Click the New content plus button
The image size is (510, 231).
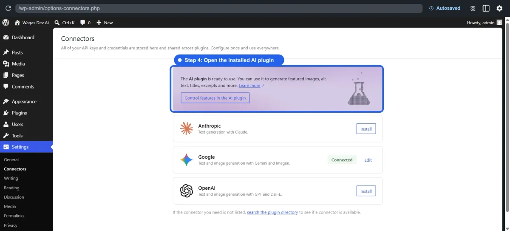pyautogui.click(x=105, y=23)
